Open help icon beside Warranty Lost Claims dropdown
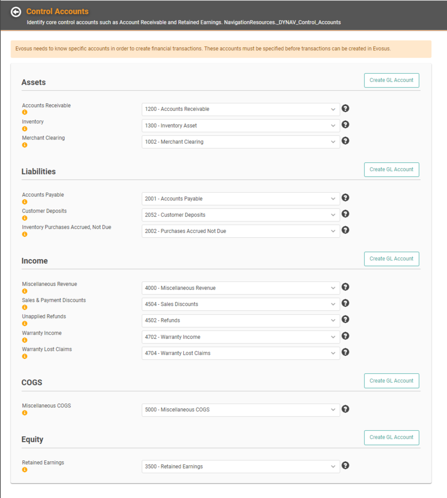The width and height of the screenshot is (447, 498). pyautogui.click(x=345, y=352)
